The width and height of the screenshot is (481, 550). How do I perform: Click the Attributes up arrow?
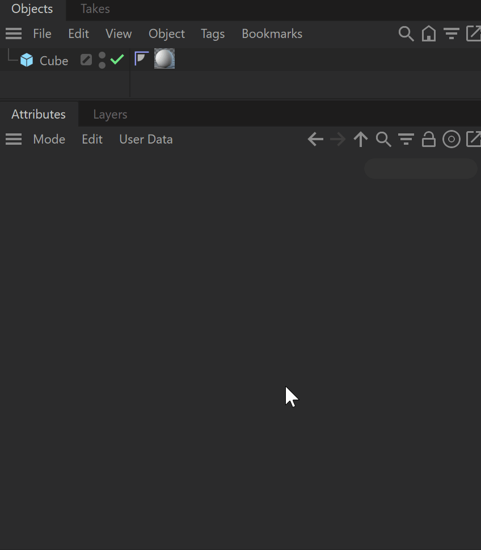361,139
